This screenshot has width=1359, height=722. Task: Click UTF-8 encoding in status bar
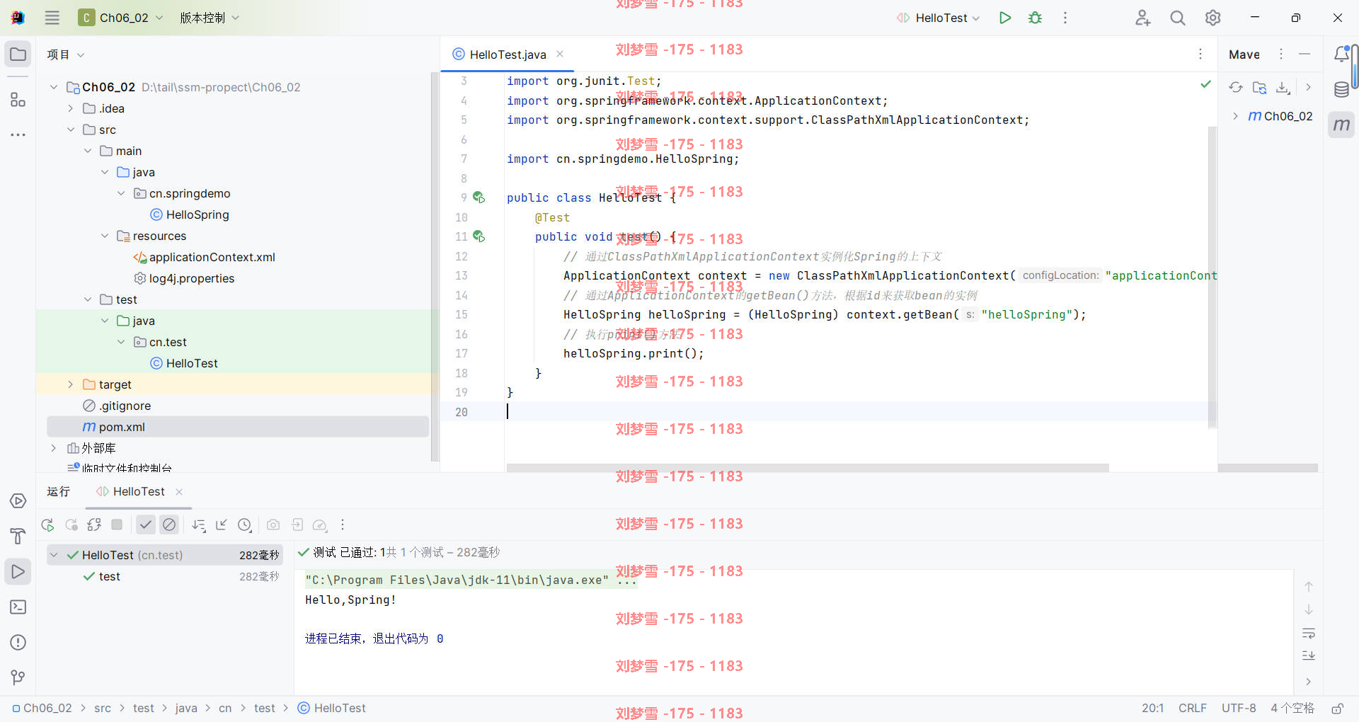[x=1239, y=709]
